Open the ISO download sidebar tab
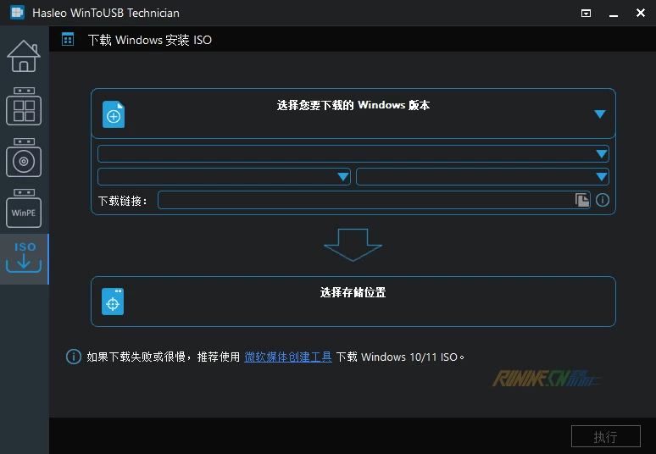 click(24, 258)
